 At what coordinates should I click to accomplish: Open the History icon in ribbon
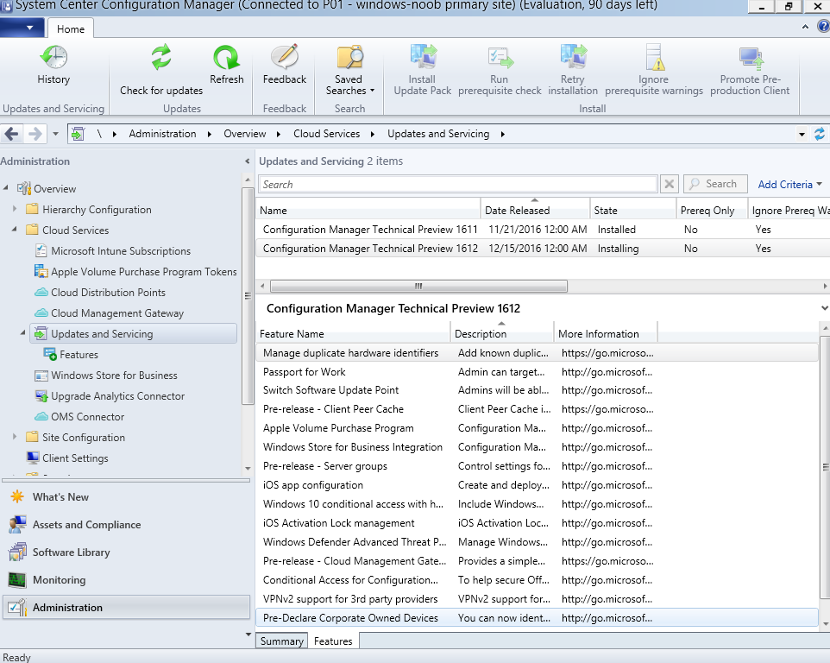pos(53,57)
